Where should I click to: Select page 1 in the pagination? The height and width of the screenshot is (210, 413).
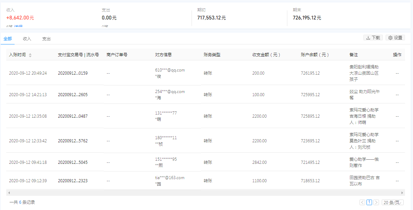369,202
